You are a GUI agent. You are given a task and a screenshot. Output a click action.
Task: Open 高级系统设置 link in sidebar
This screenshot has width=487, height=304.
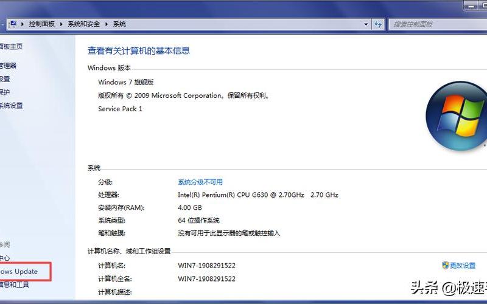click(11, 105)
